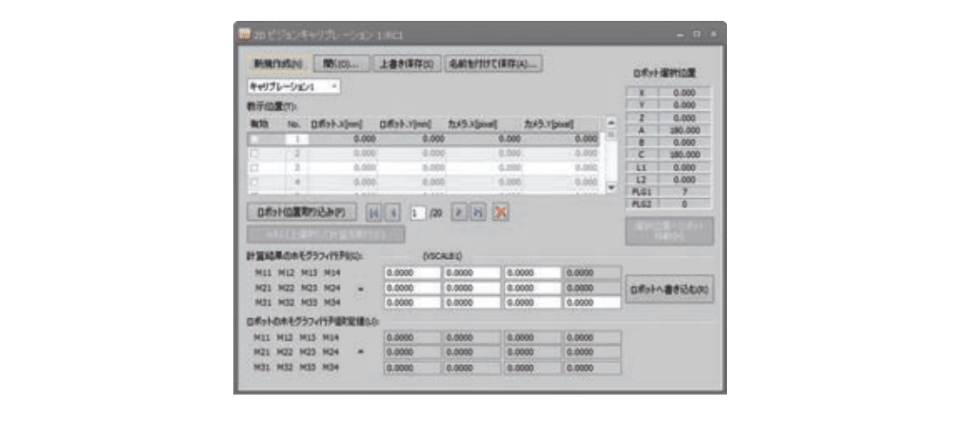Click ロボットへ書き込む write button
The width and height of the screenshot is (969, 425).
coord(670,289)
